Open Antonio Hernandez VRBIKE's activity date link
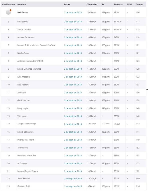The image size is (148, 193). [73, 61]
